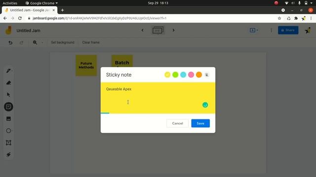Screen dimensions: 316x177
Task: Go to previous frame
Action: [143, 30]
